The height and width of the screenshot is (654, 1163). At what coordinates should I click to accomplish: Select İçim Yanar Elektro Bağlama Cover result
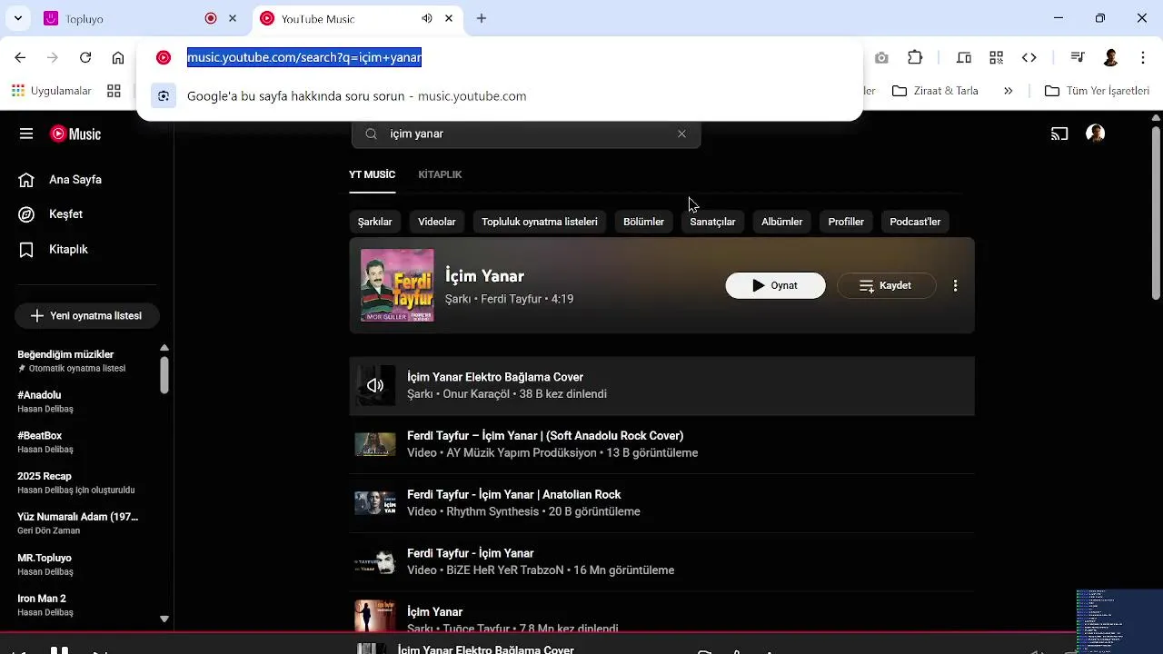point(661,386)
